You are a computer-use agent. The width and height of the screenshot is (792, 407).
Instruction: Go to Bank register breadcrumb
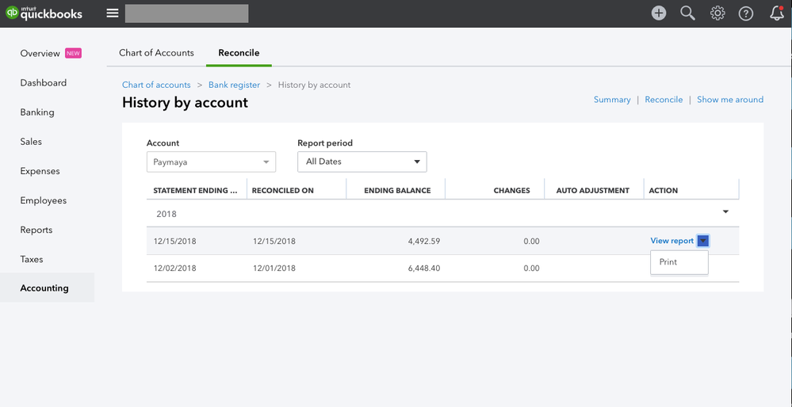click(x=234, y=85)
